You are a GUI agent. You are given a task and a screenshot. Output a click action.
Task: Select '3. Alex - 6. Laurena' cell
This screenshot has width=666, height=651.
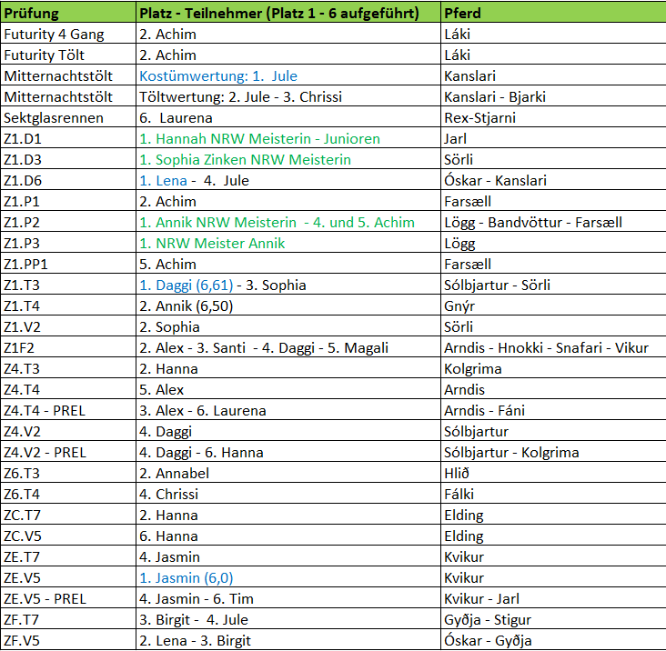pyautogui.click(x=288, y=409)
